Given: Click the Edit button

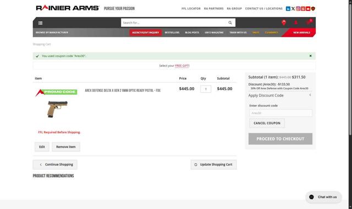Looking at the screenshot, I should click(42, 146).
